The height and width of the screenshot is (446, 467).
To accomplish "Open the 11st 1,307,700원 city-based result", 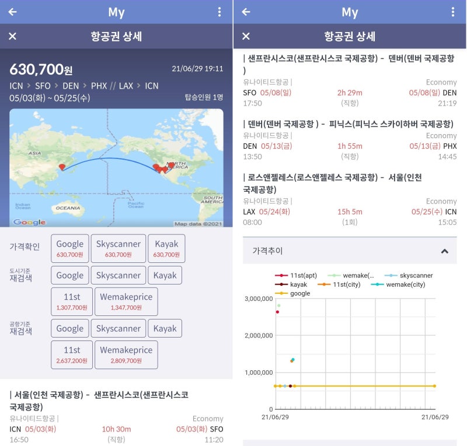I will tap(72, 301).
